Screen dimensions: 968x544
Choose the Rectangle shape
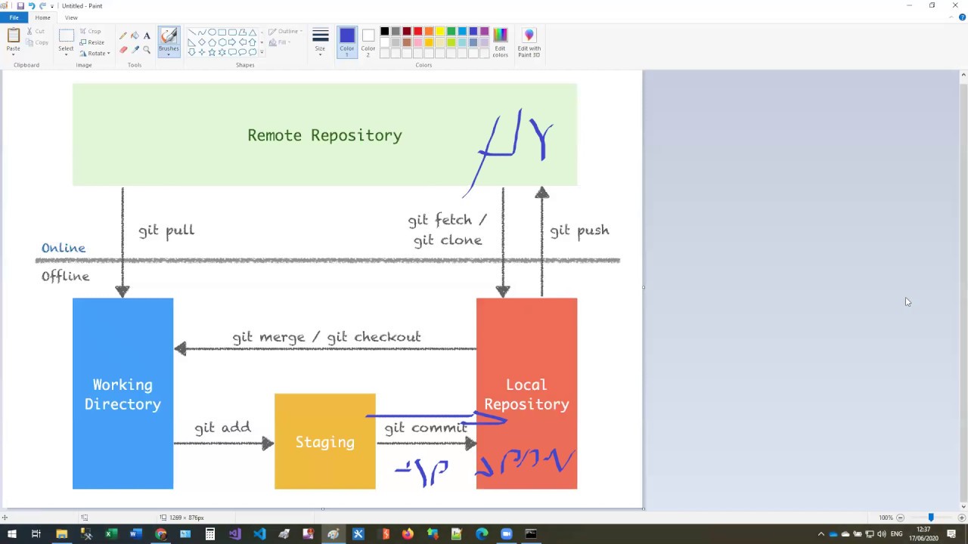[x=222, y=32]
